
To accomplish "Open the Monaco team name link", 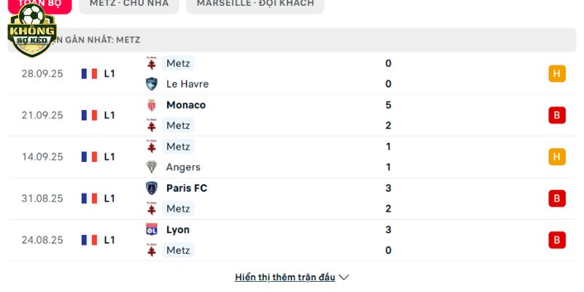I will [185, 105].
